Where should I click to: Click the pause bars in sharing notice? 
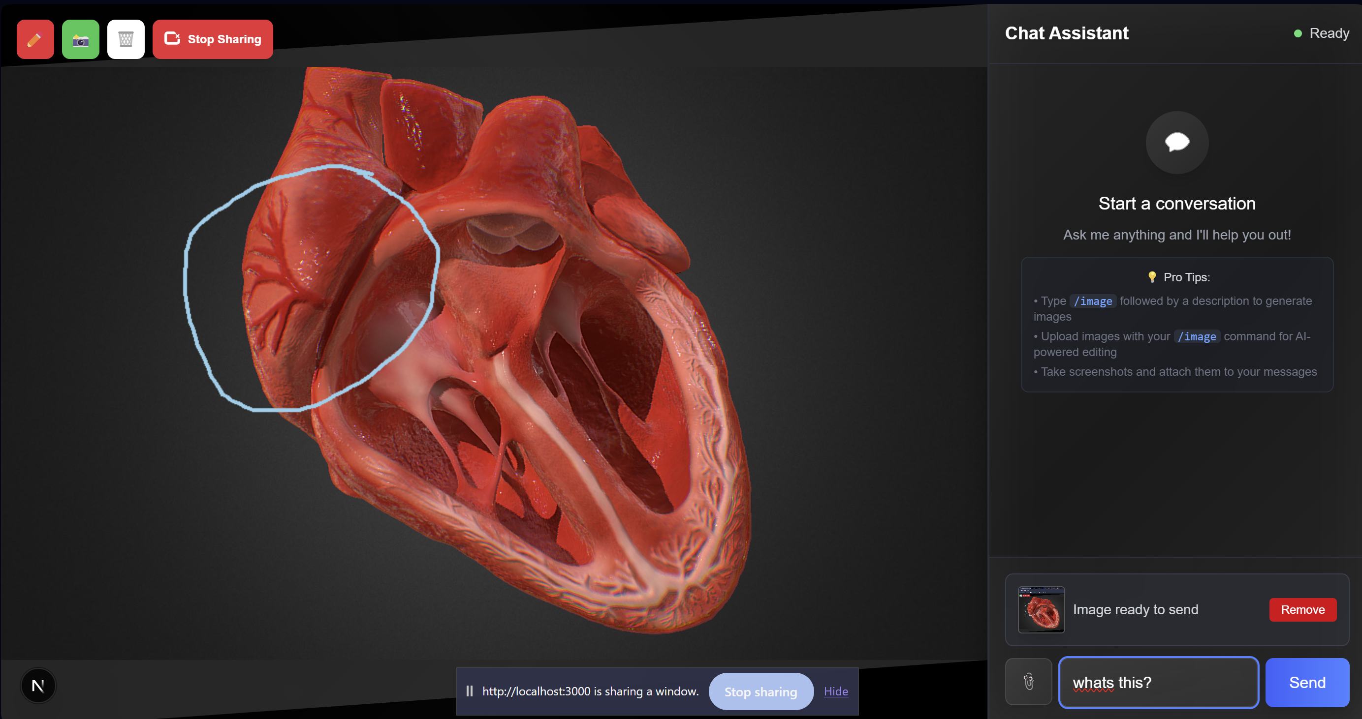(469, 691)
